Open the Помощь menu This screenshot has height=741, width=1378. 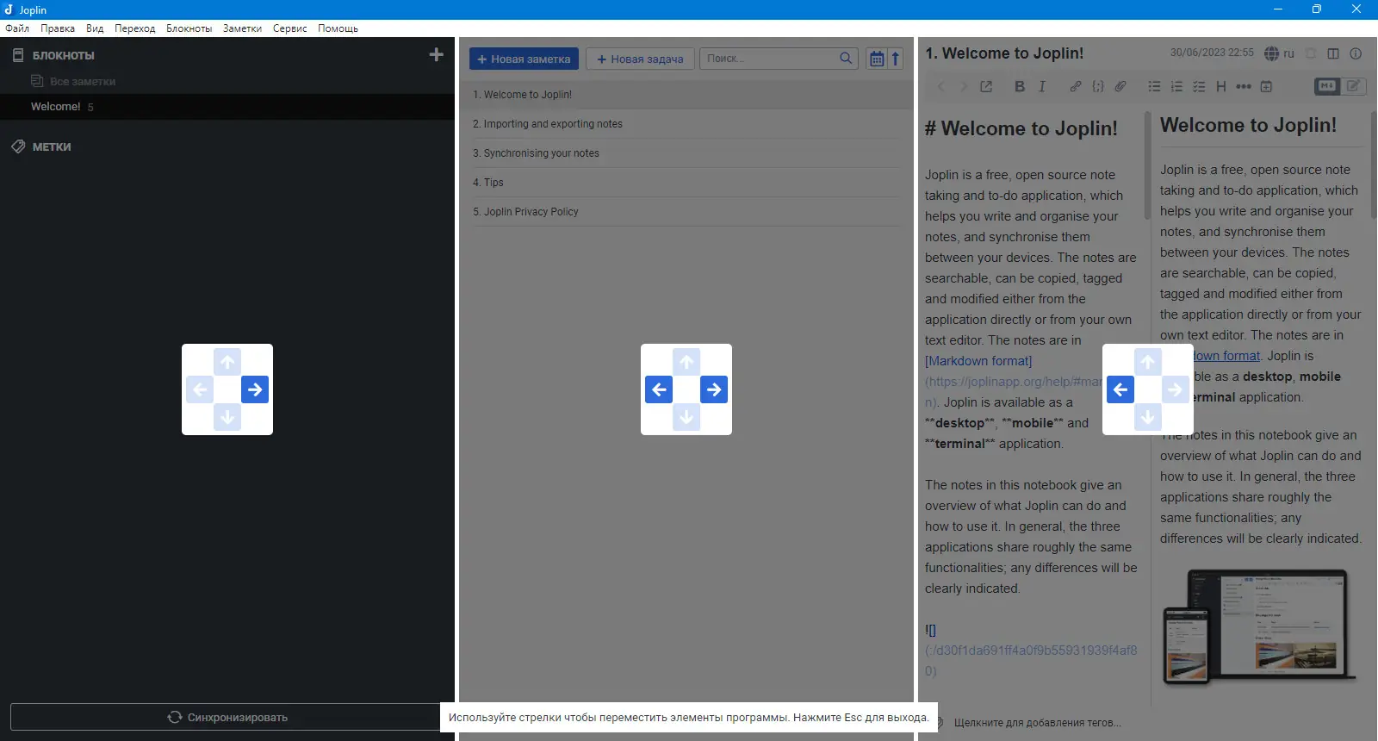pos(338,28)
